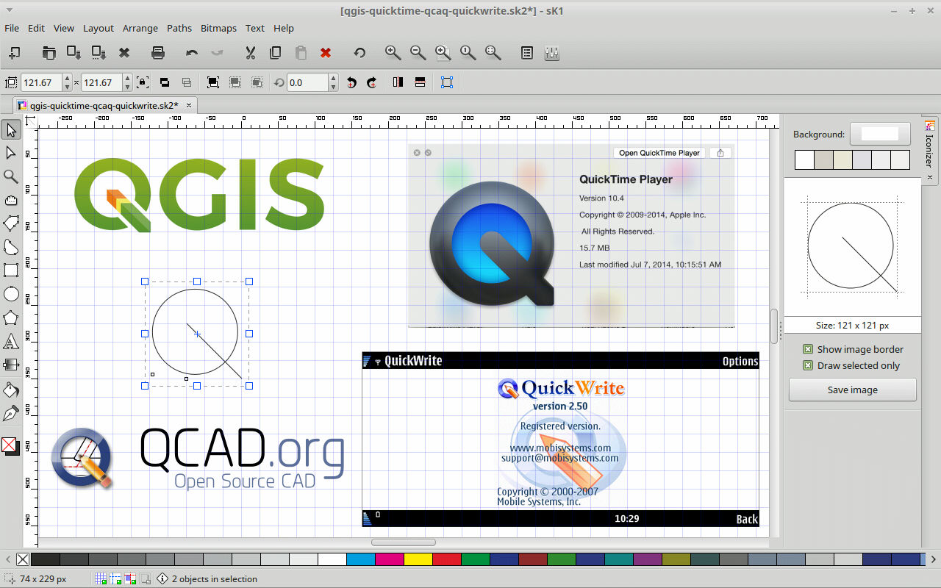The height and width of the screenshot is (588, 941).
Task: Click the Zoom in magnifier icon
Action: (x=393, y=53)
